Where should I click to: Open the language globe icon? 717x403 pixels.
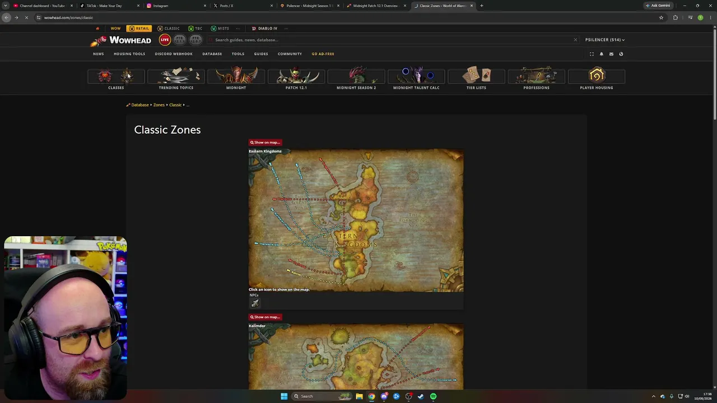[x=621, y=54]
